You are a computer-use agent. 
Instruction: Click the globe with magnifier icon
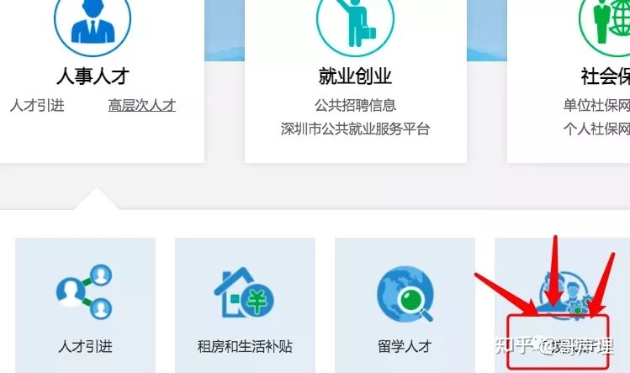point(405,293)
